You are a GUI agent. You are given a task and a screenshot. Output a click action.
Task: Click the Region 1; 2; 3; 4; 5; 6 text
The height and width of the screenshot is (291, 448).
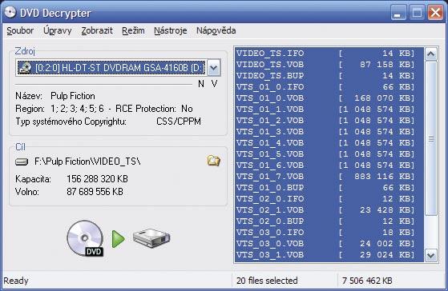(59, 109)
